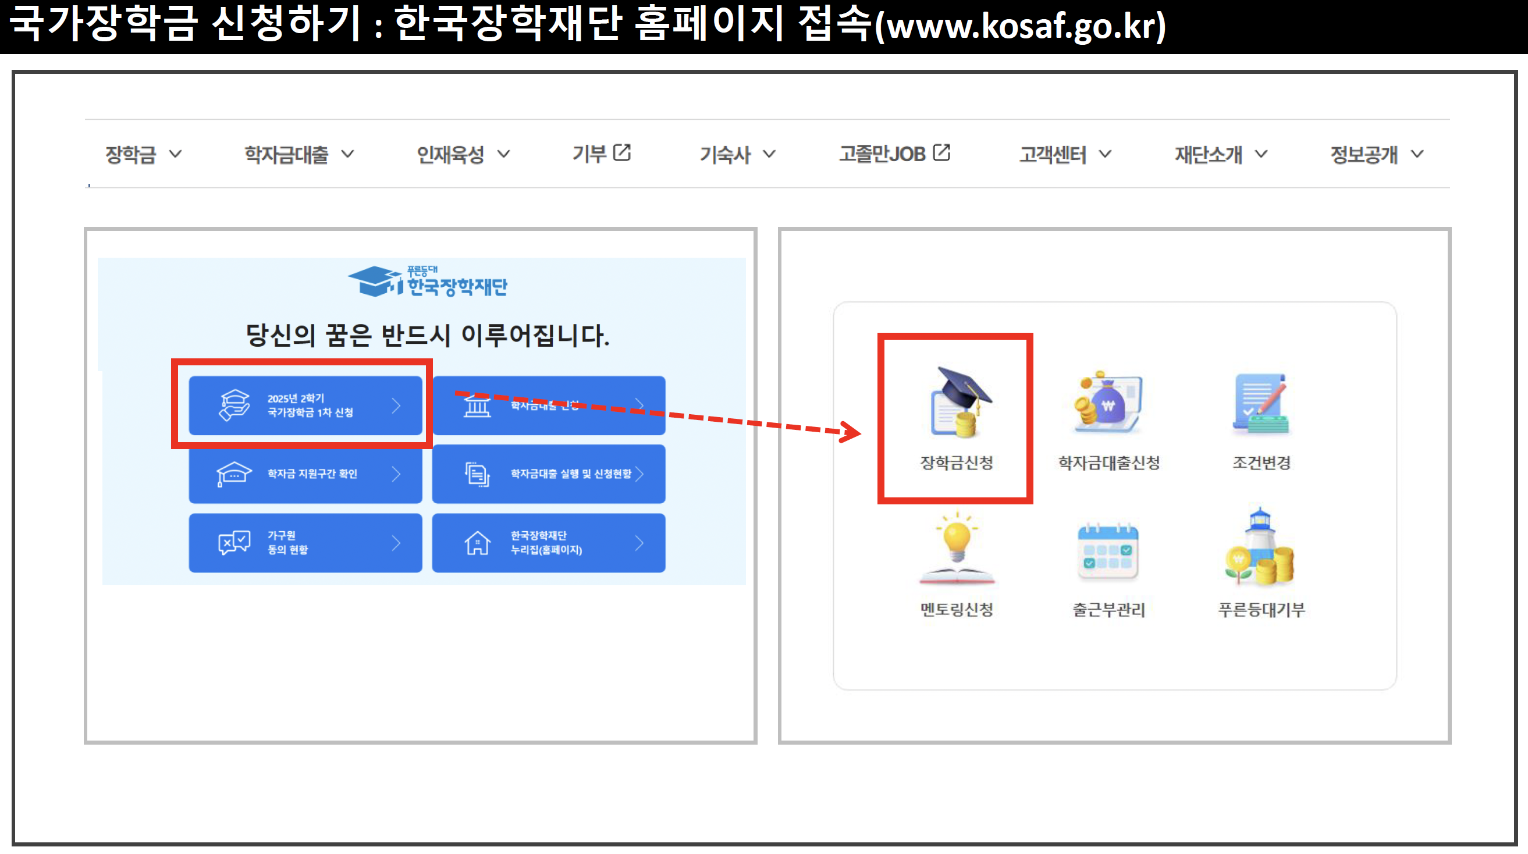Image resolution: width=1528 pixels, height=854 pixels.
Task: Click the lighthouse 푸른등대기부 icon
Action: (1260, 546)
